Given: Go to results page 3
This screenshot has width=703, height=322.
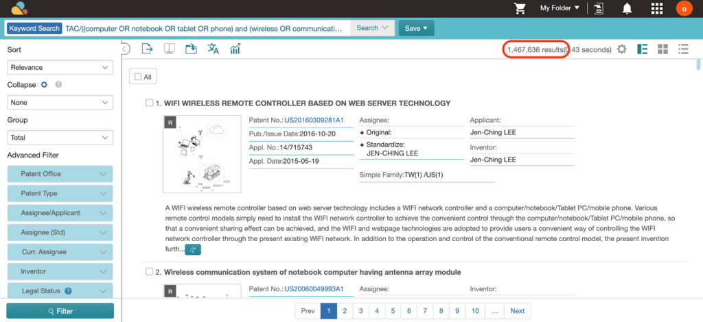Looking at the screenshot, I should (360, 311).
